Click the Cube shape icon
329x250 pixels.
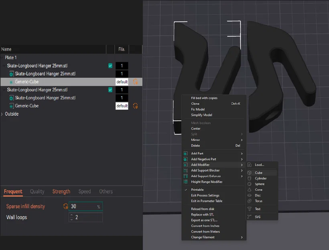point(250,172)
